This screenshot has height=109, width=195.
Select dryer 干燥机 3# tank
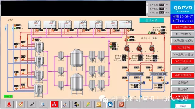point(39,77)
